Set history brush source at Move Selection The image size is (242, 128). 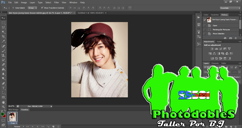(204, 34)
